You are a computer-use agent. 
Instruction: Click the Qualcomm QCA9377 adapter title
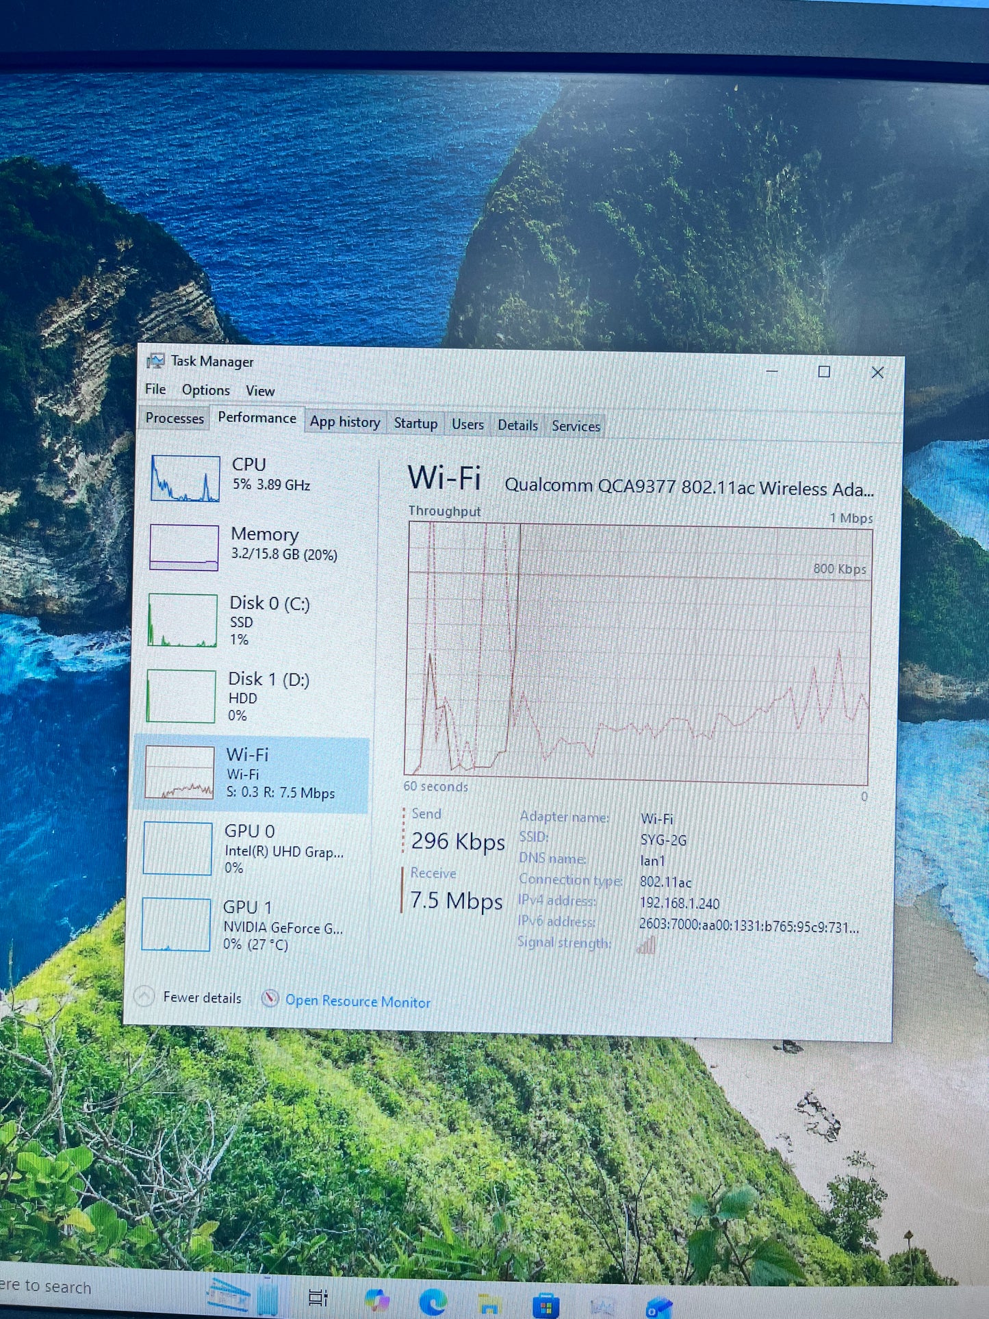tap(689, 487)
